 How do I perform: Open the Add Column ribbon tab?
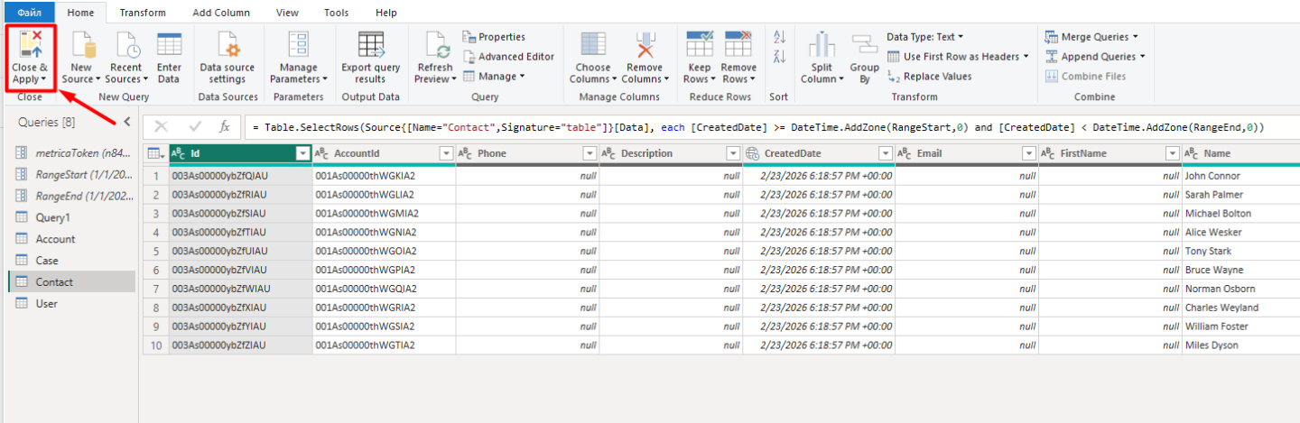[220, 13]
